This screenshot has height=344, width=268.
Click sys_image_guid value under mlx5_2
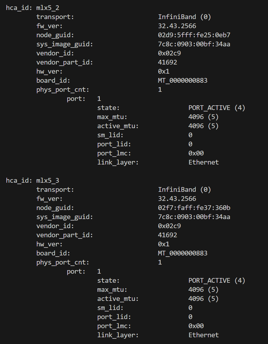(x=194, y=44)
